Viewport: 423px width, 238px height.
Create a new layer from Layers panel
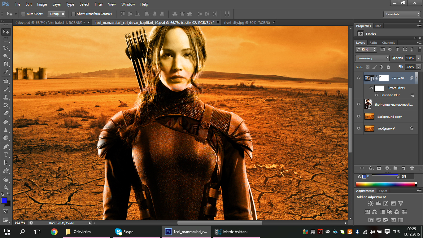[x=403, y=168]
